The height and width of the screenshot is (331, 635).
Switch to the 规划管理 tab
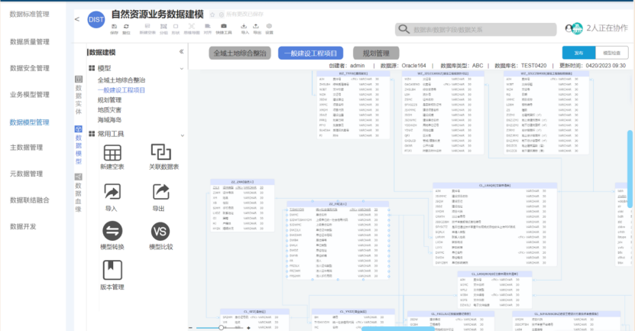tap(375, 54)
